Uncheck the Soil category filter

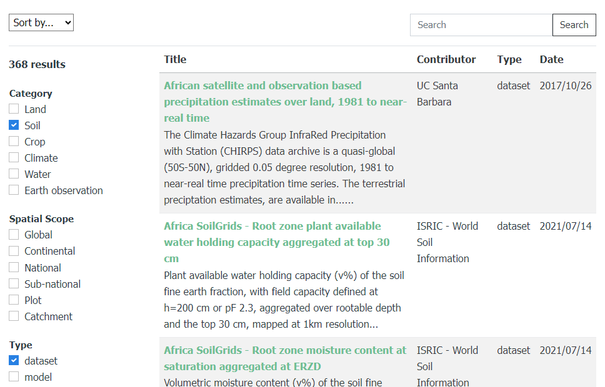[x=14, y=125]
